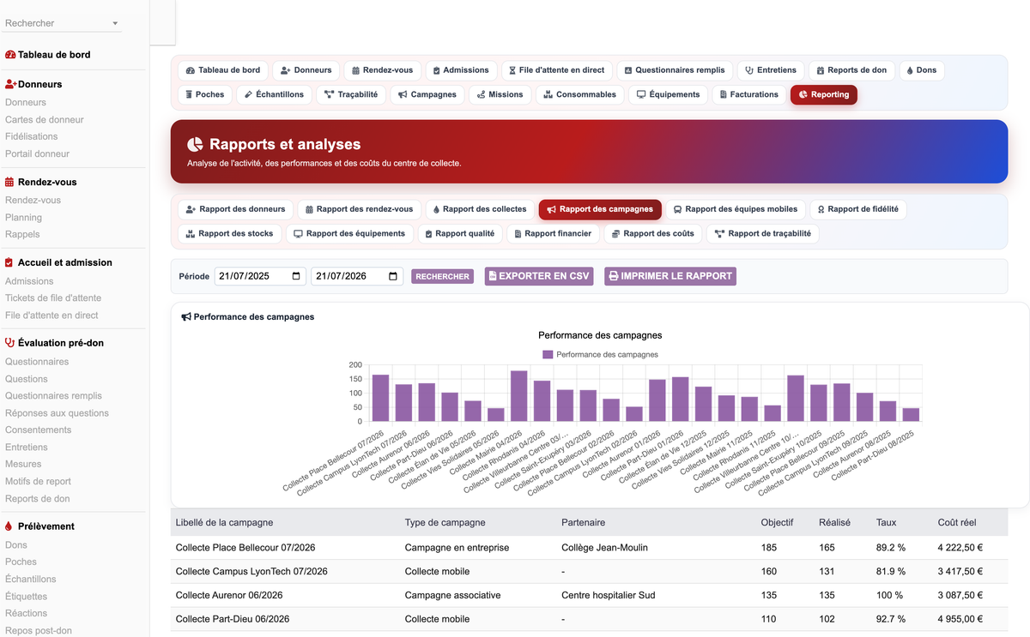Show Rapport qualité
1030x637 pixels.
click(x=460, y=233)
